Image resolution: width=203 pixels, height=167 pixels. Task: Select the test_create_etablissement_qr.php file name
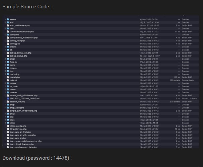click(26, 141)
